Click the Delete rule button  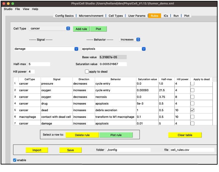[82, 135]
